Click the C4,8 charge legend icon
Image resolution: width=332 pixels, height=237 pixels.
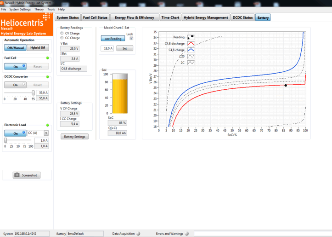(191, 50)
